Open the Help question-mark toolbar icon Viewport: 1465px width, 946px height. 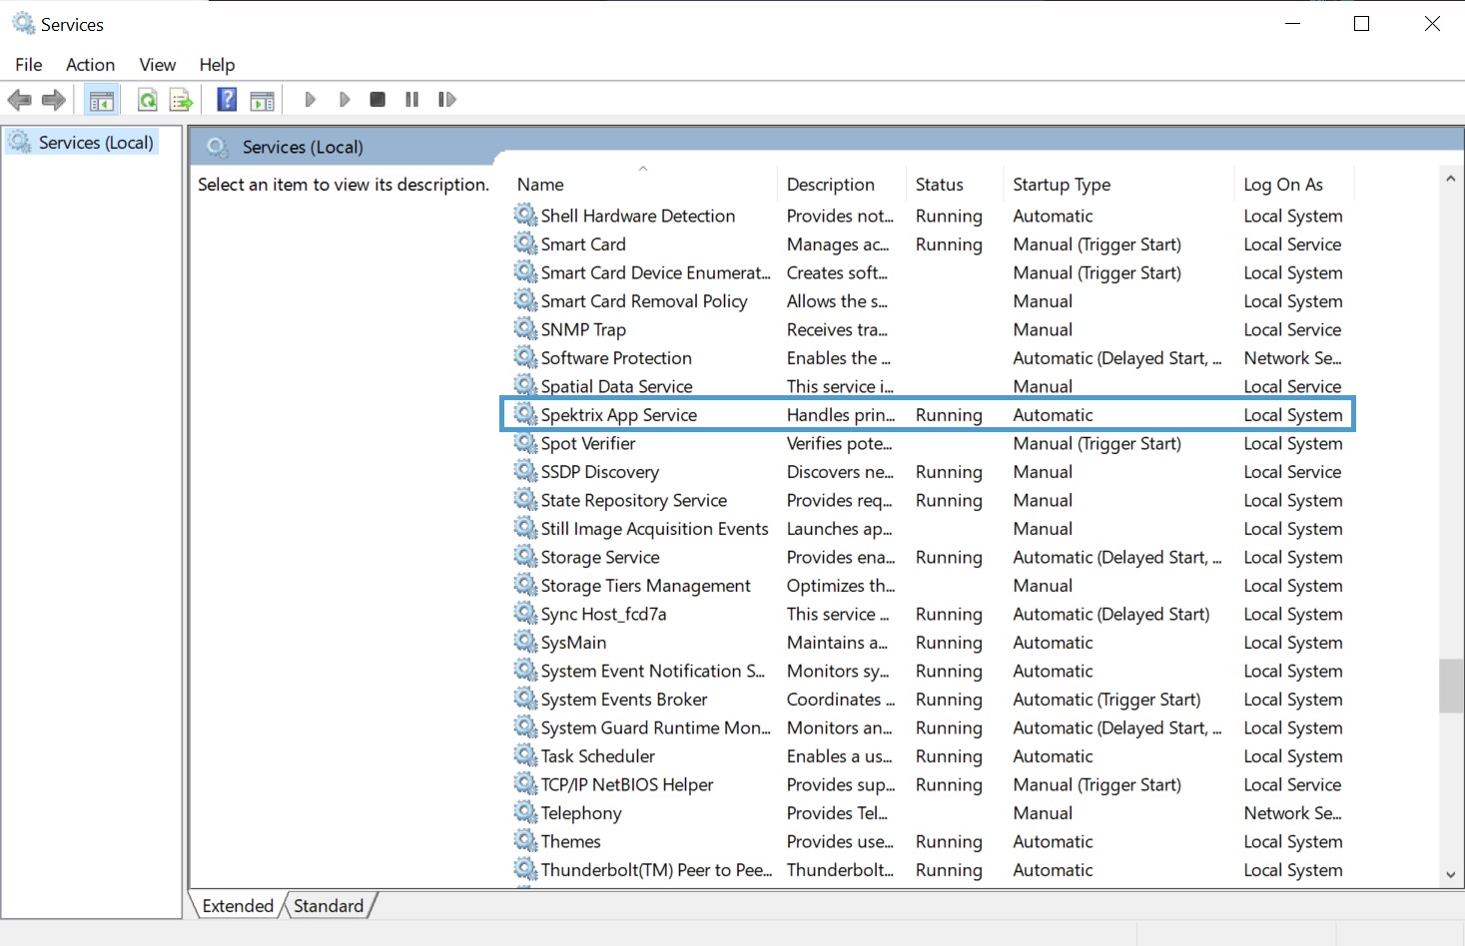point(228,100)
